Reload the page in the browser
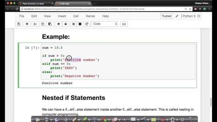 [17, 9]
